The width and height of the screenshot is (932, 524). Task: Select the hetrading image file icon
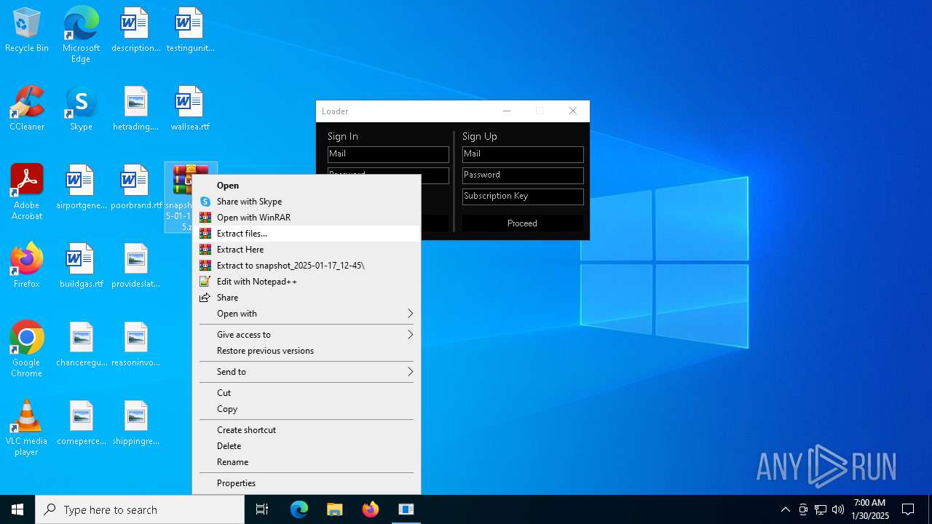[135, 109]
